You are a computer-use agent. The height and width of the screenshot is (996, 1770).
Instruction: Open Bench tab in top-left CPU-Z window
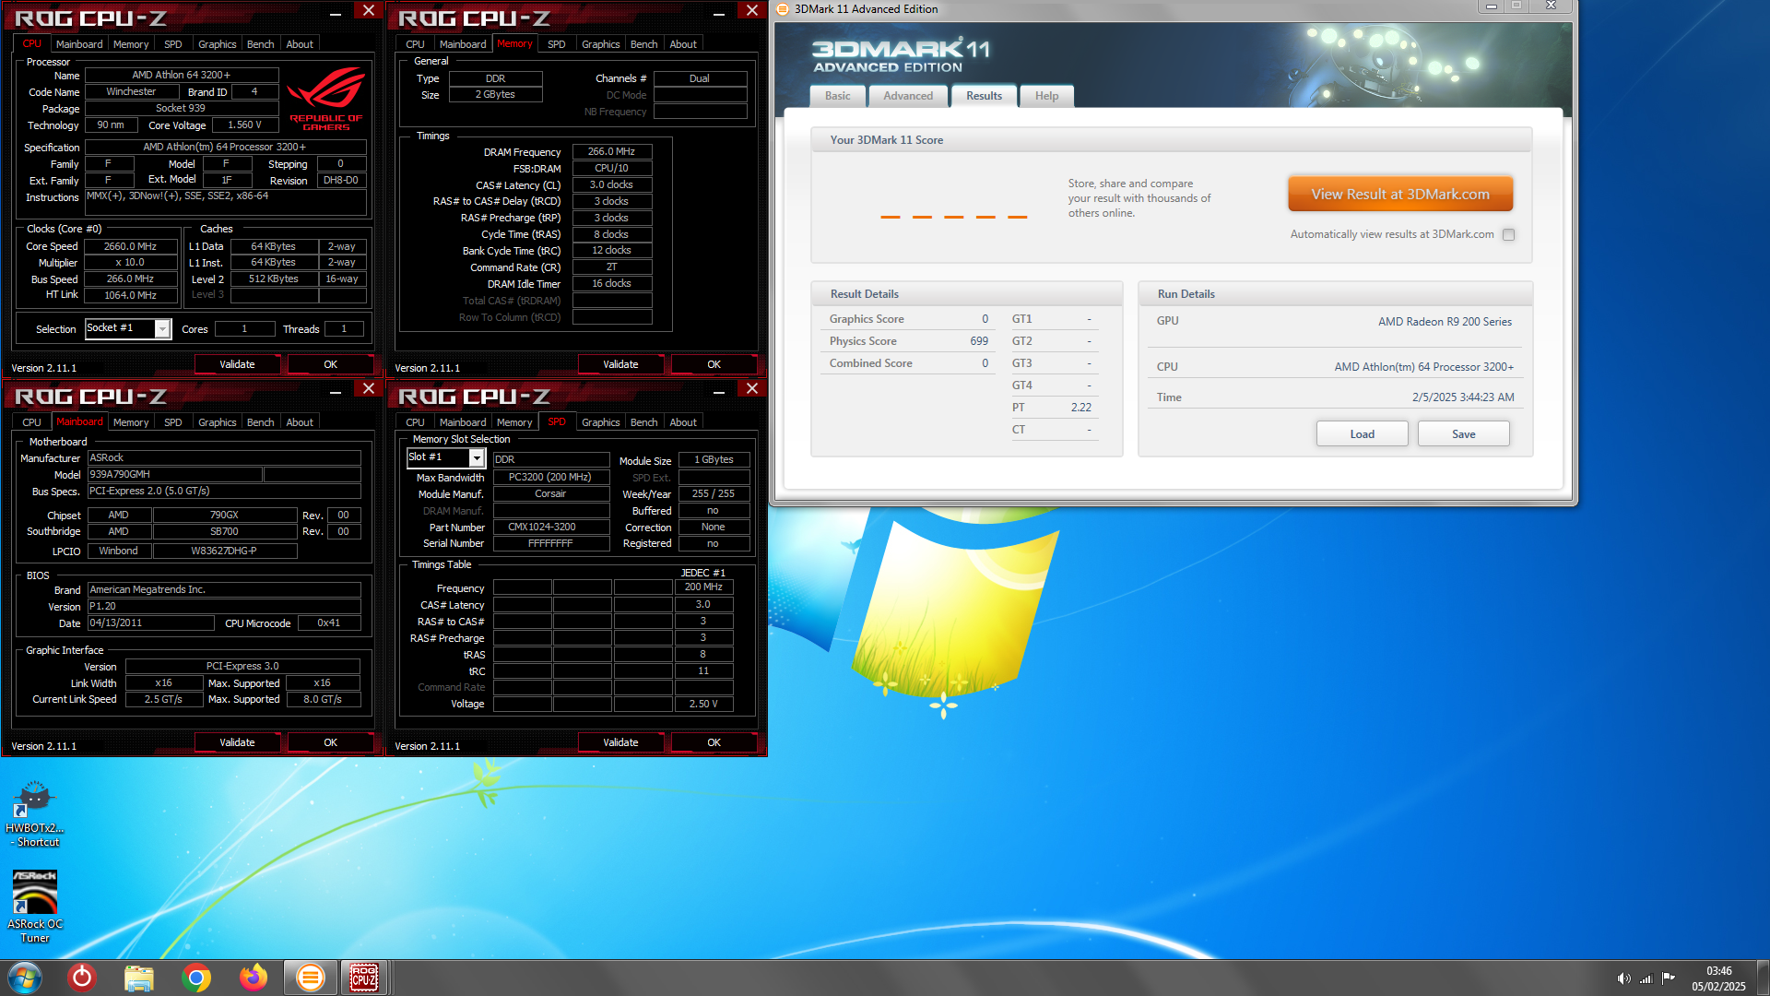click(260, 44)
